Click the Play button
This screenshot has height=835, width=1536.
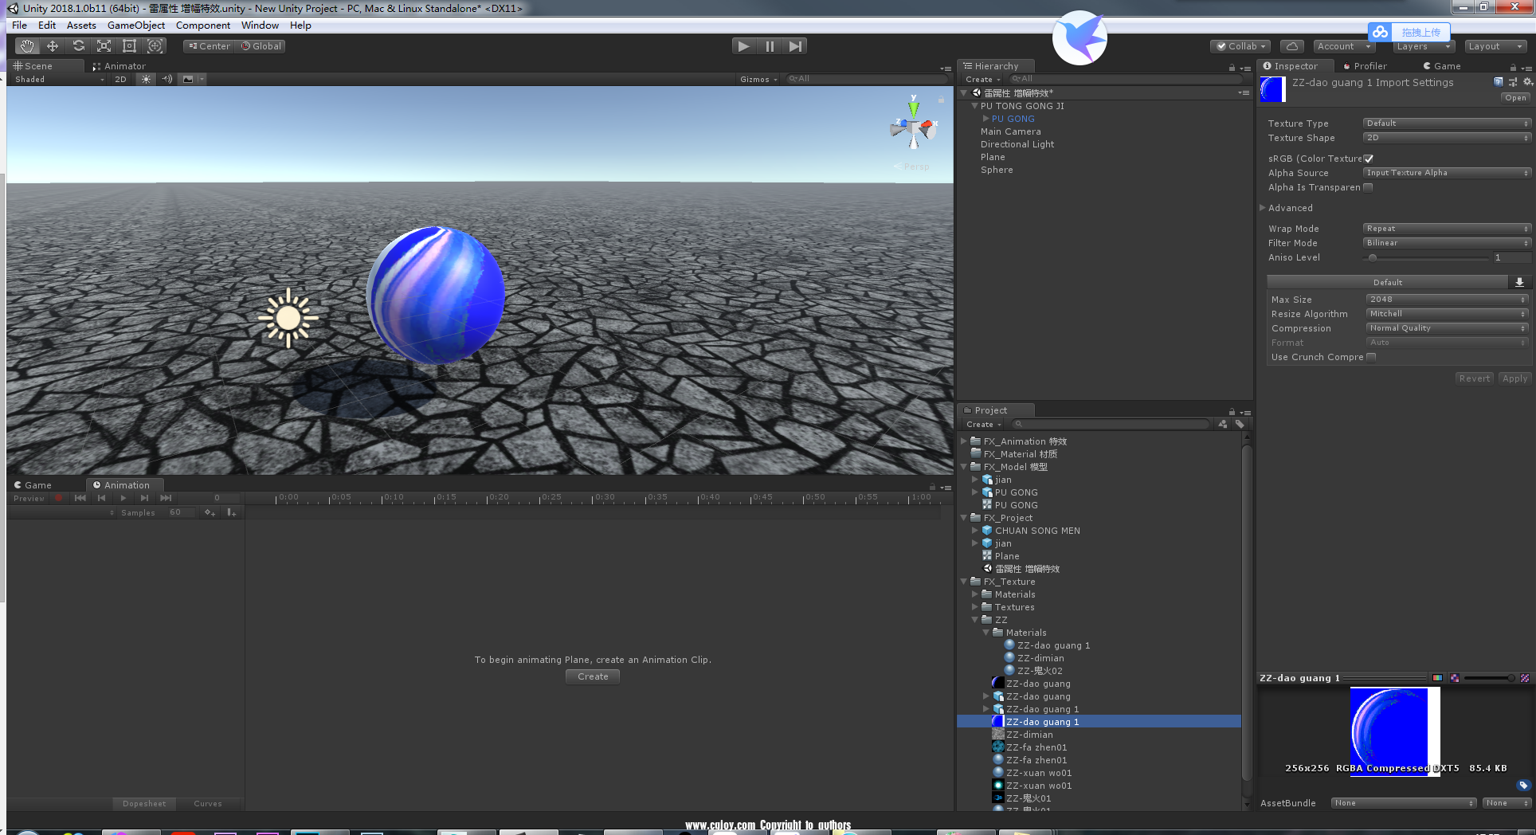pyautogui.click(x=743, y=46)
